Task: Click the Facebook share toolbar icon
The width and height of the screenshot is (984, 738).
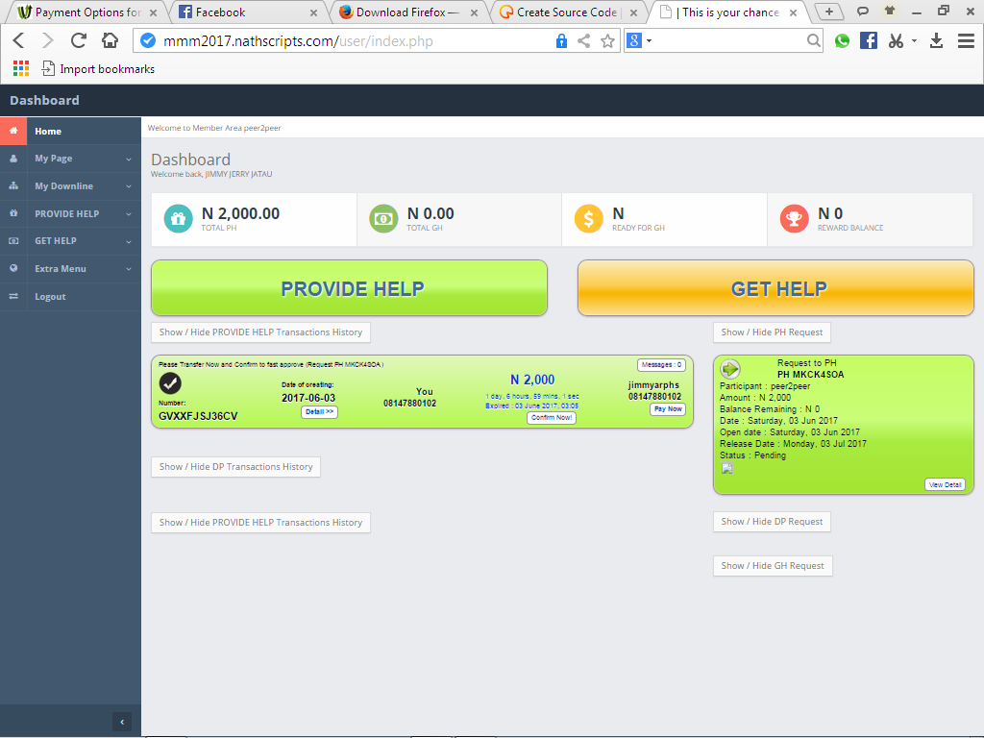Action: pyautogui.click(x=869, y=40)
